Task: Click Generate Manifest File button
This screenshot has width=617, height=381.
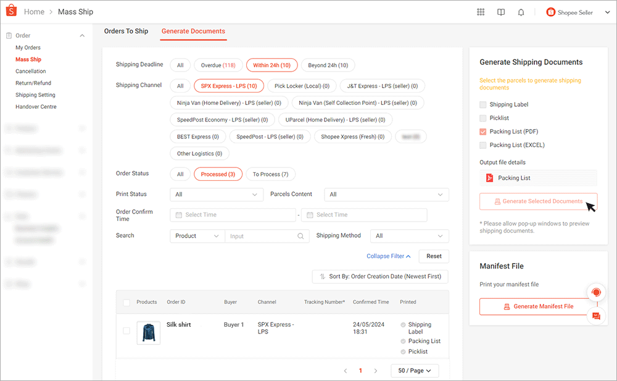Action: (x=538, y=306)
